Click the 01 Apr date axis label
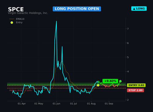This screenshot has width=153, height=112. click(x=22, y=104)
